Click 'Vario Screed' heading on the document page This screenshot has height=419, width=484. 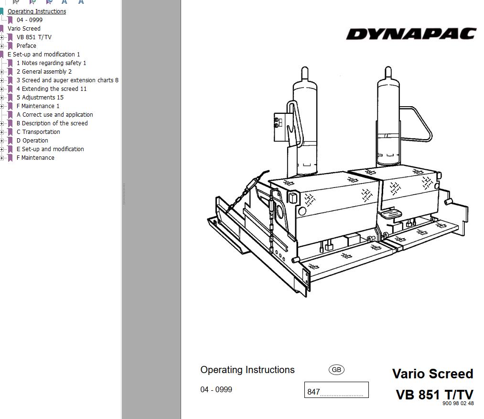(432, 374)
